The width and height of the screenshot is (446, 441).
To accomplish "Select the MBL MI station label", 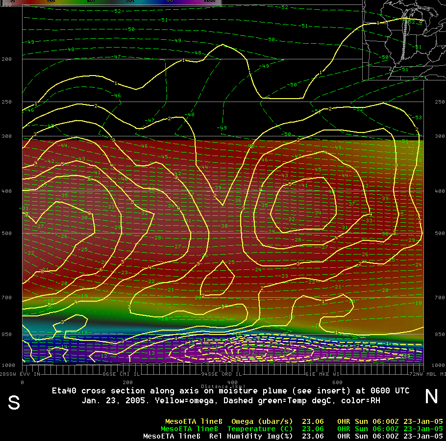I will click(433, 374).
